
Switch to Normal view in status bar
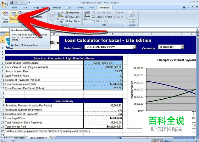tap(154, 141)
